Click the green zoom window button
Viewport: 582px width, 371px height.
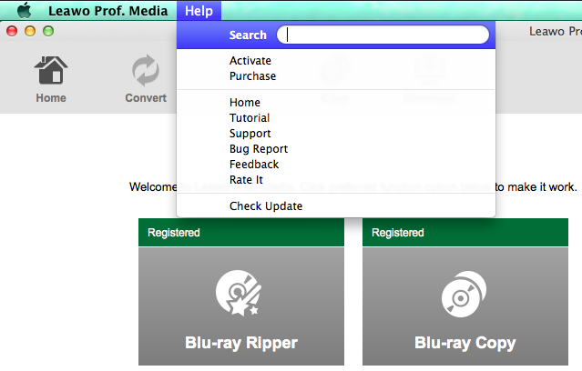tap(48, 31)
